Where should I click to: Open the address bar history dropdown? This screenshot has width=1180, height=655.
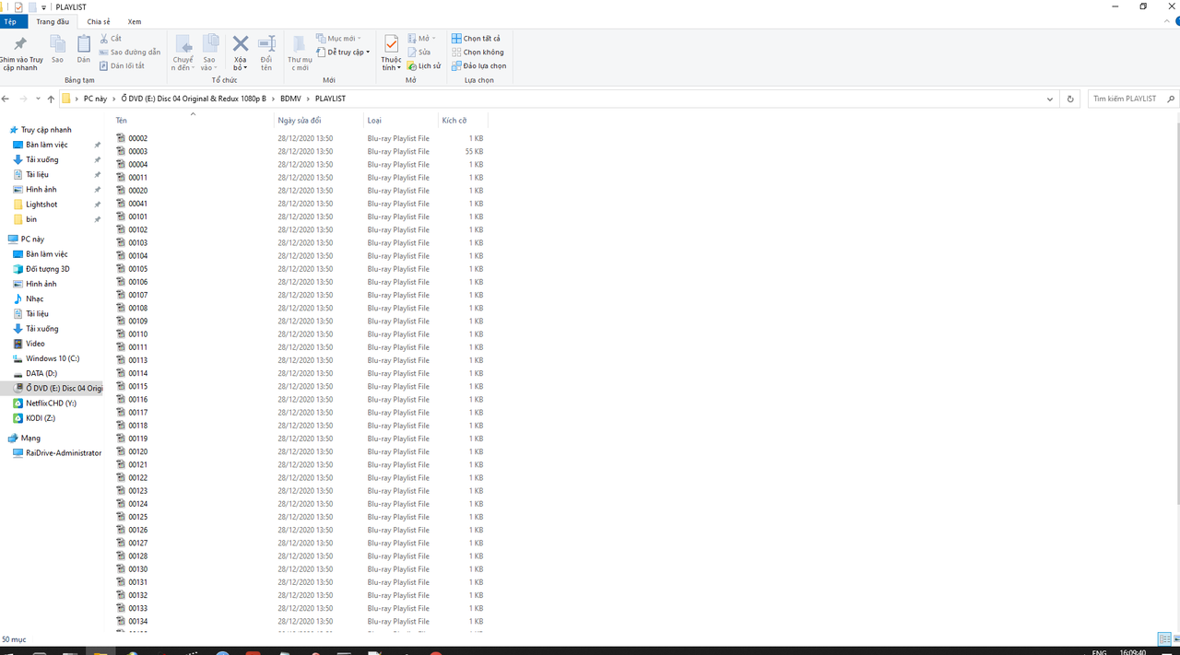tap(1050, 99)
